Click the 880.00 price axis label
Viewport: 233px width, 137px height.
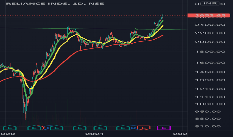[208, 119]
